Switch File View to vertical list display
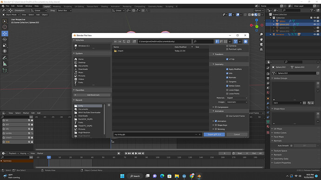The image size is (321, 180). (217, 41)
